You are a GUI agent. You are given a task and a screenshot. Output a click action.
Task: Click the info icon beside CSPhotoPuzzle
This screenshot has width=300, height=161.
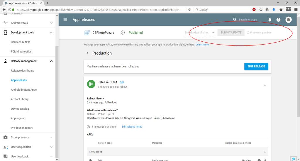pyautogui.click(x=123, y=33)
